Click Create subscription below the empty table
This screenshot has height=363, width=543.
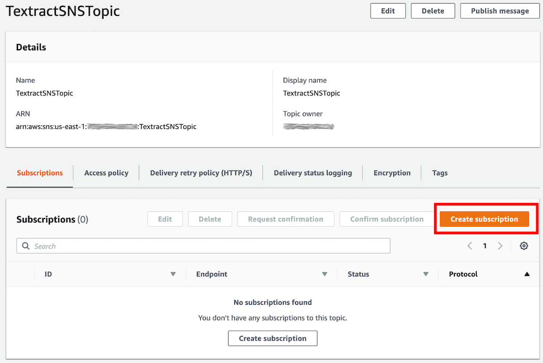273,338
